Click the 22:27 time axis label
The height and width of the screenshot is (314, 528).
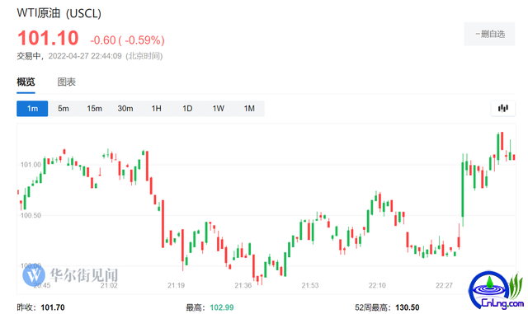tap(444, 285)
